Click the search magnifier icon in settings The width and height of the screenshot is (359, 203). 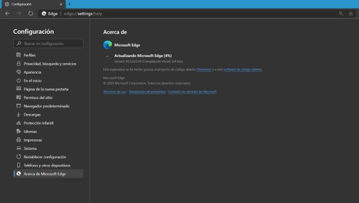click(x=19, y=43)
